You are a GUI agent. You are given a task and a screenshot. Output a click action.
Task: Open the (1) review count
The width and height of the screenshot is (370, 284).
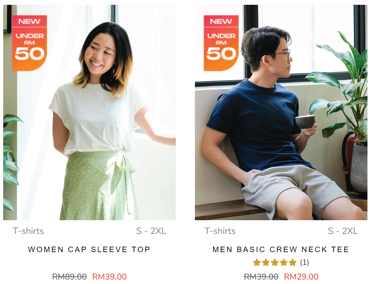304,262
